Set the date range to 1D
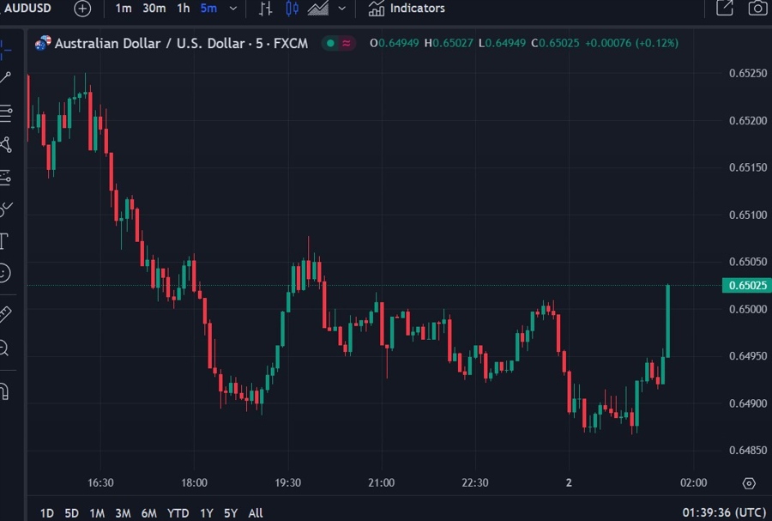The image size is (772, 521). (x=47, y=513)
